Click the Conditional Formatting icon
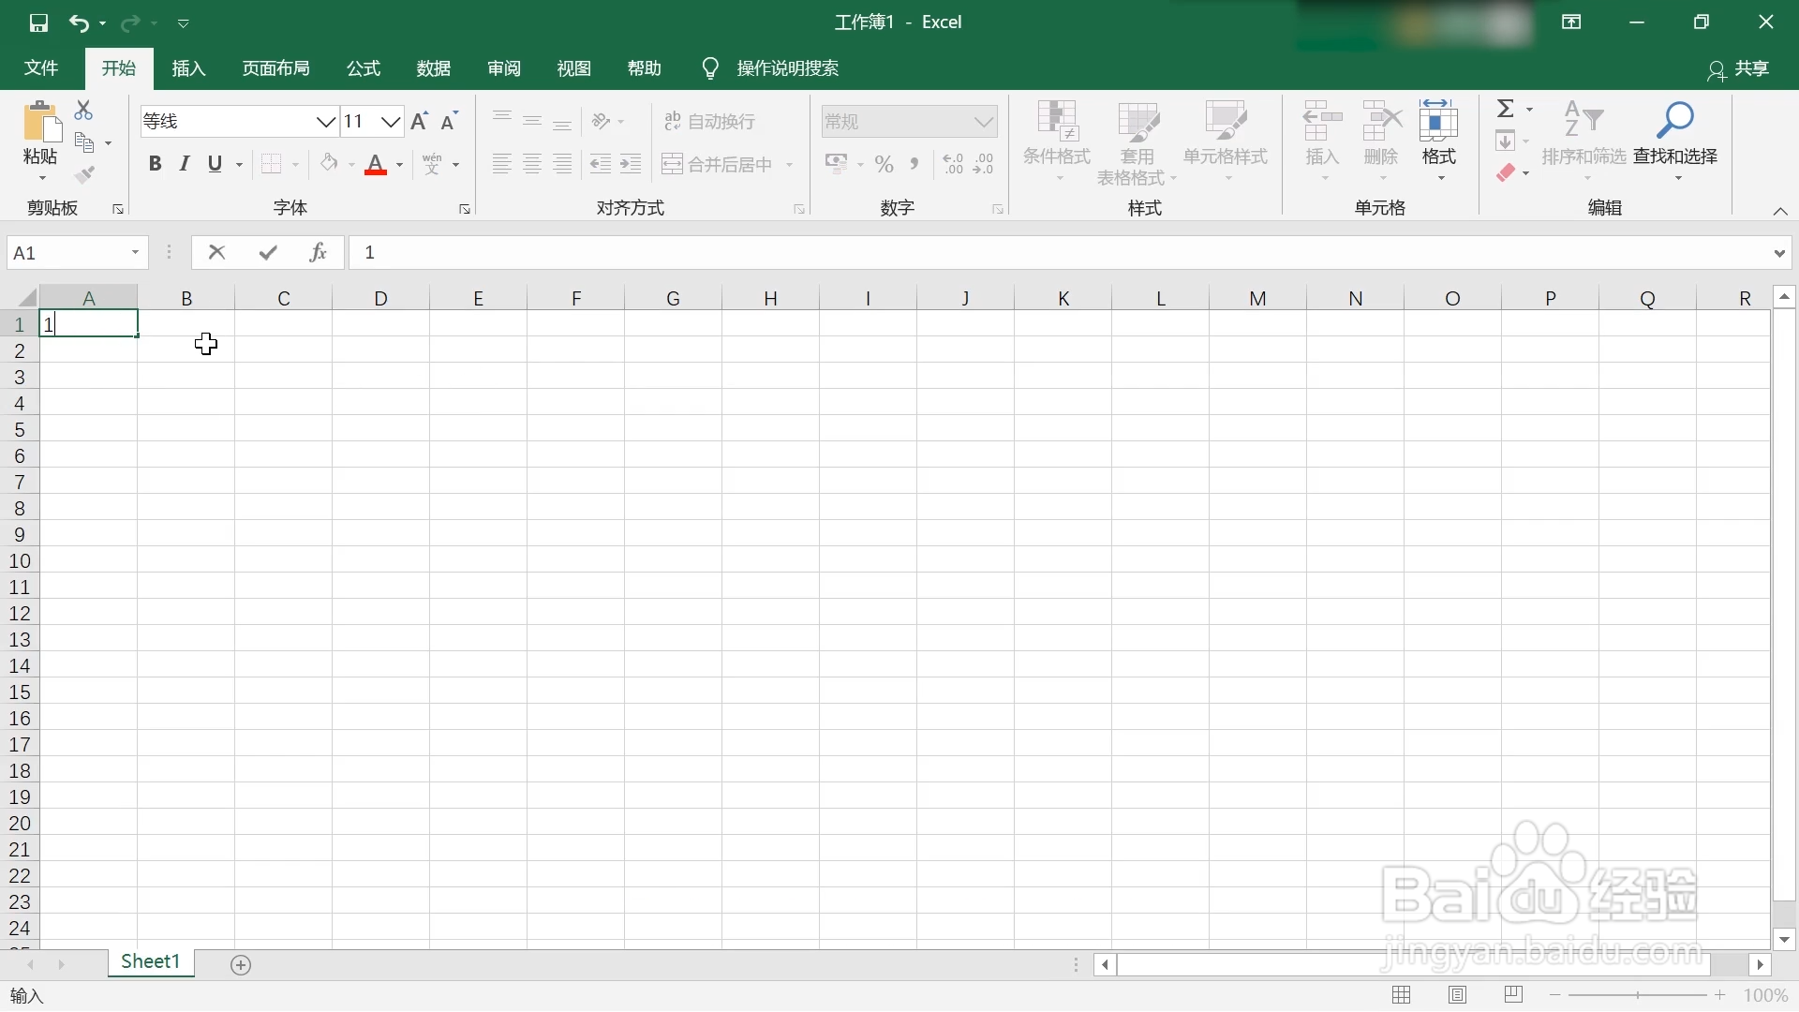Screen dimensions: 1799x1012 [1057, 122]
